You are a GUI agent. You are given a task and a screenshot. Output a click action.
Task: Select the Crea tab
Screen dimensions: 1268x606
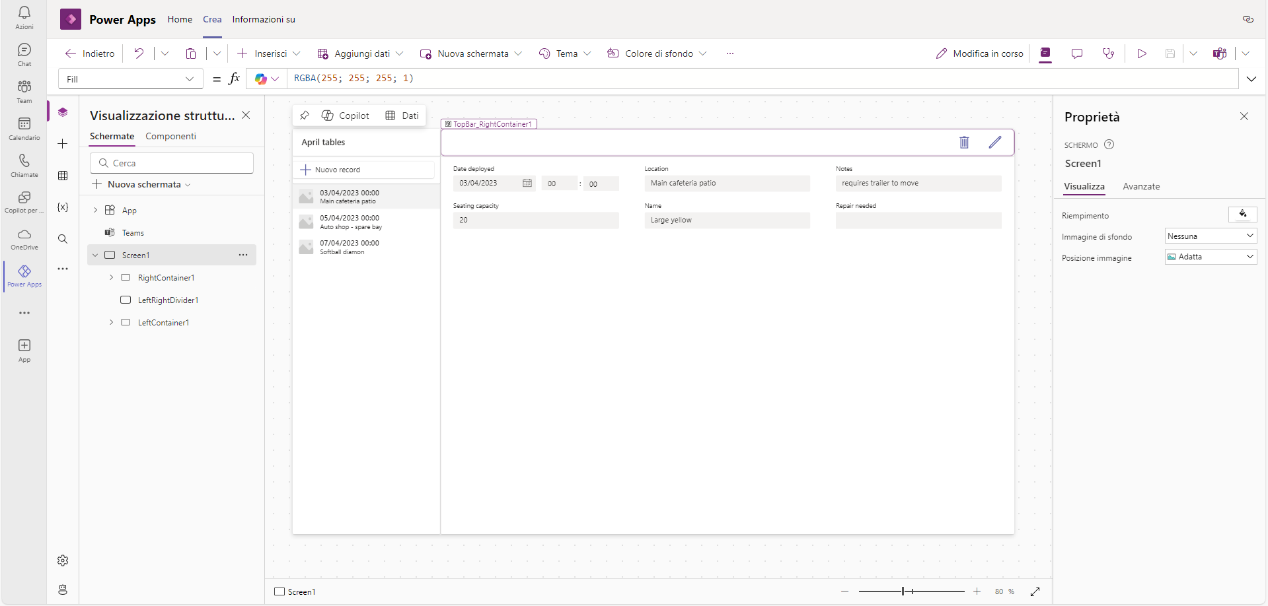click(x=212, y=19)
